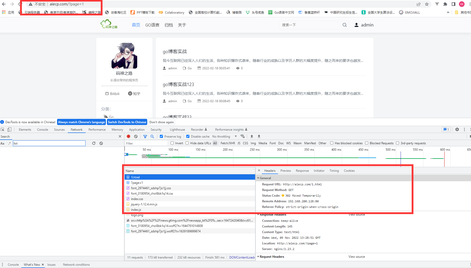The height and width of the screenshot is (268, 471).
Task: Open network search with magnifier icon
Action: coord(152,137)
